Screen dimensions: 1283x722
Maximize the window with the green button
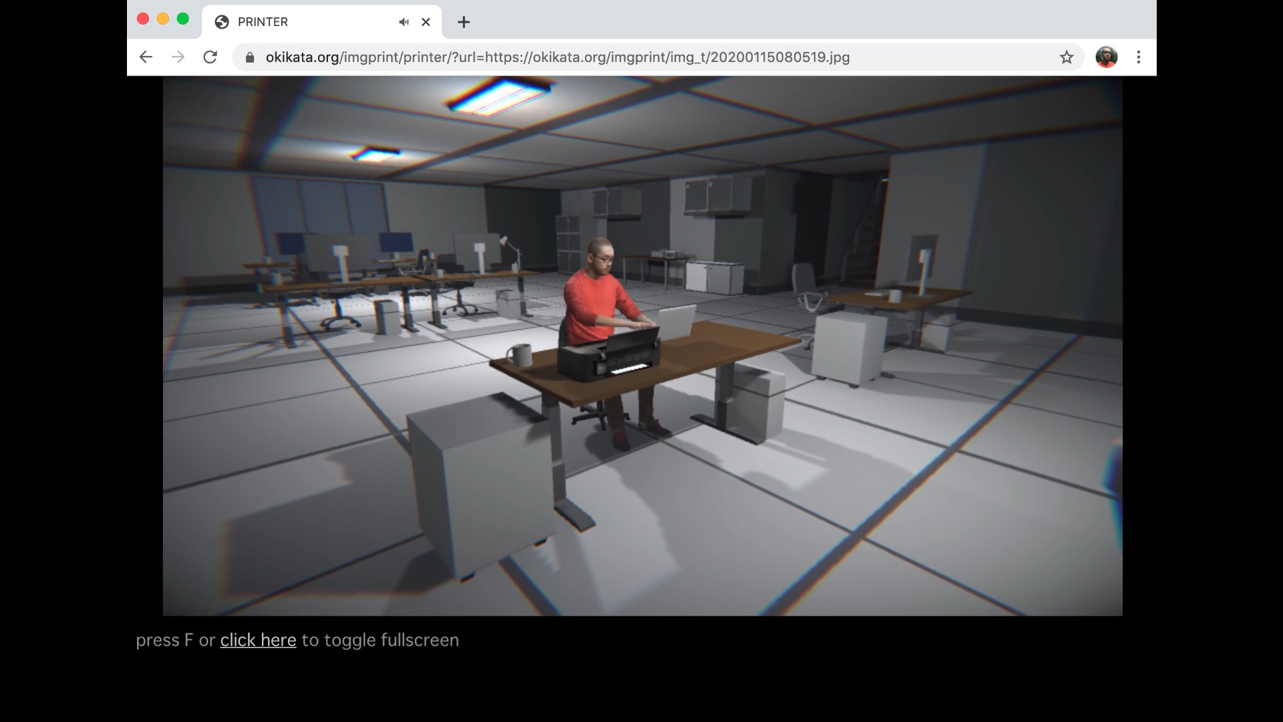tap(183, 19)
